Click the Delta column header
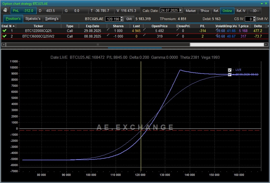Screen dimensions: 270x183 pyautogui.click(x=258, y=26)
